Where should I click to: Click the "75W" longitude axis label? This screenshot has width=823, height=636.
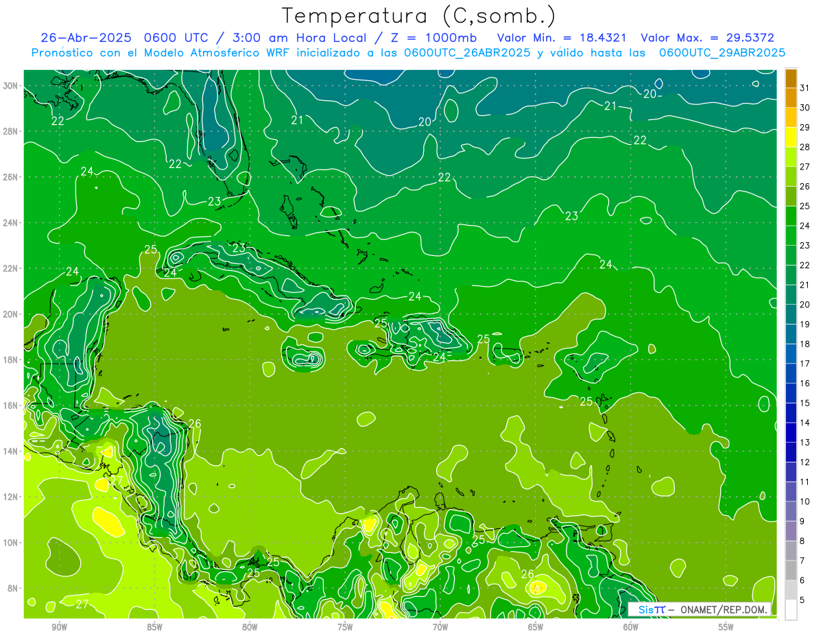345,627
